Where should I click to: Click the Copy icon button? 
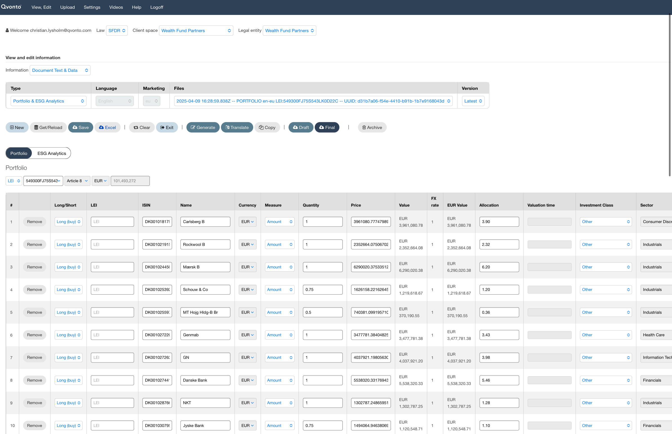(x=267, y=127)
